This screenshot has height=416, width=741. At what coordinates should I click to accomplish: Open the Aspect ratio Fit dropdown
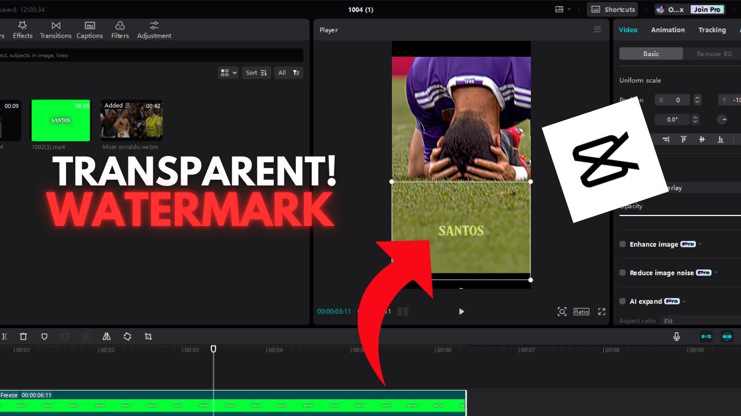click(700, 321)
